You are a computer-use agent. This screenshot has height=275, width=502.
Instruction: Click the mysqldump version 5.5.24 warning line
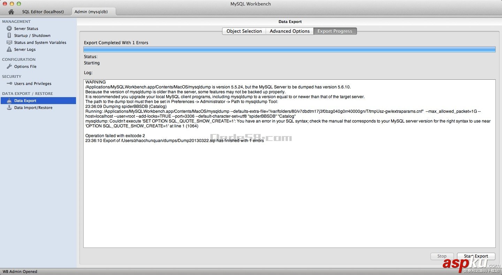click(218, 87)
